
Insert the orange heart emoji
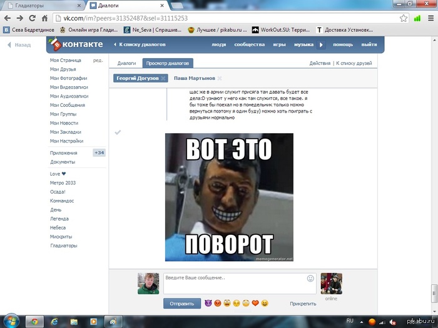coord(255,303)
